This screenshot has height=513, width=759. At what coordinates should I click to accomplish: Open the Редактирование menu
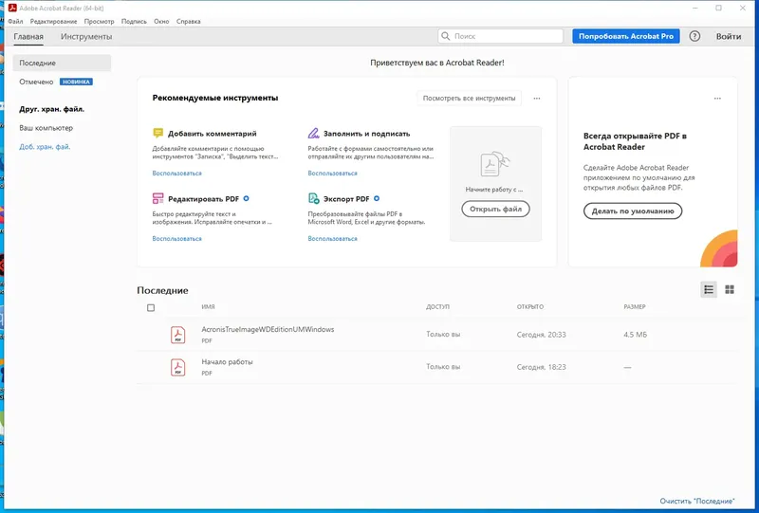[53, 21]
